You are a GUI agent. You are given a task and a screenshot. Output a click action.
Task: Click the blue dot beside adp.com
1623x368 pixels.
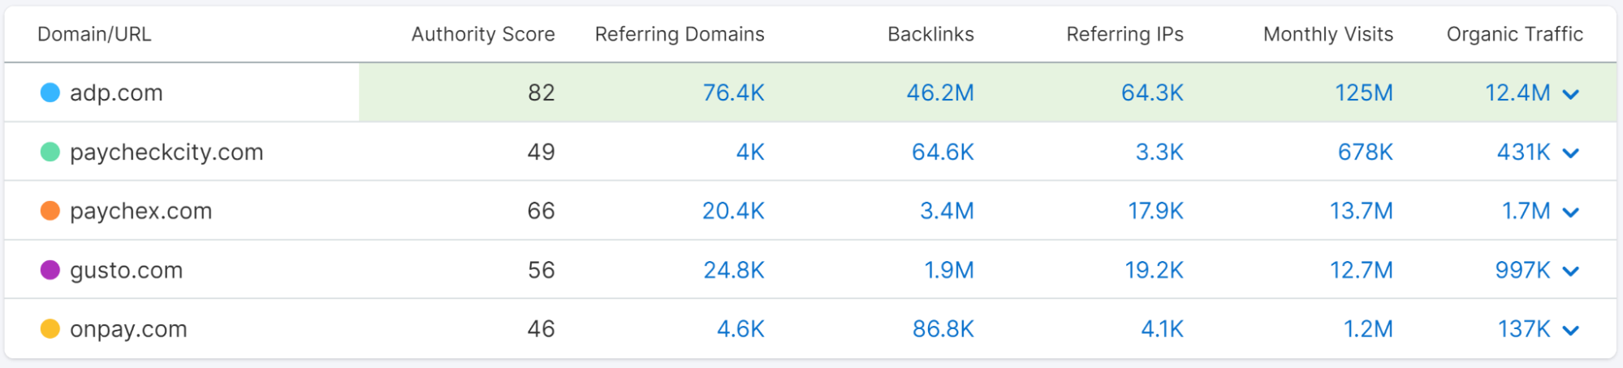50,92
